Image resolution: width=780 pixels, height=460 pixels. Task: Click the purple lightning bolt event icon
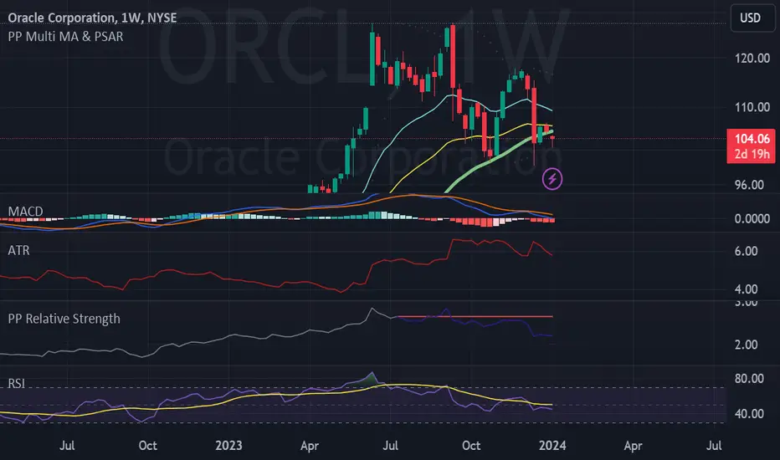[552, 179]
